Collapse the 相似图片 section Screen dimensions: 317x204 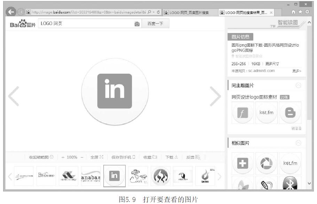tap(298, 143)
